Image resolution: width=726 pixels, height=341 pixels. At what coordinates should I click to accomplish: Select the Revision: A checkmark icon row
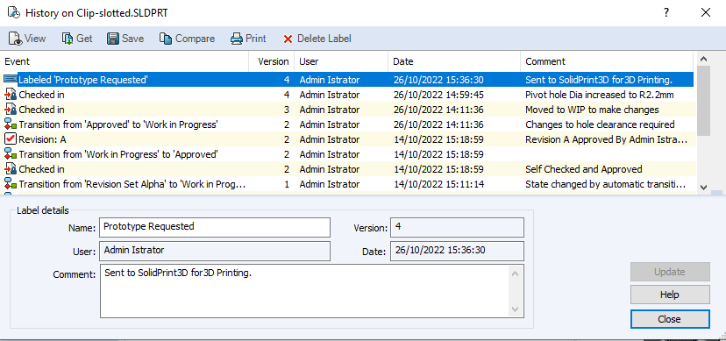pyautogui.click(x=348, y=139)
